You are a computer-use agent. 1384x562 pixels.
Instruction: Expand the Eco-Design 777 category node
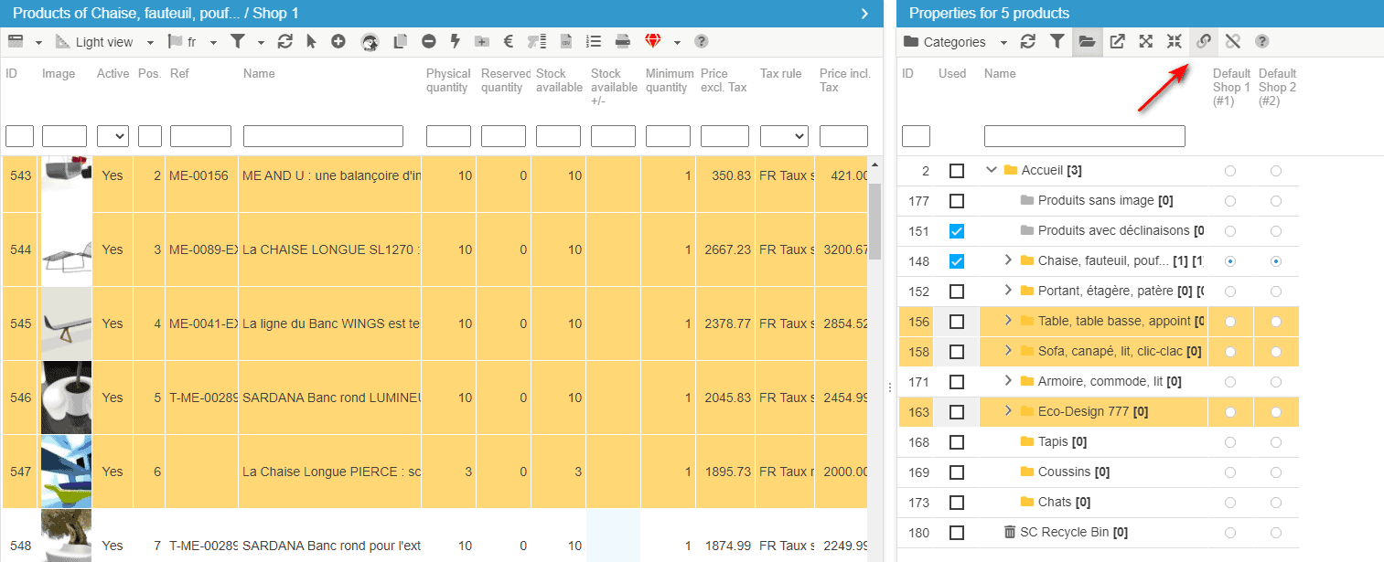(1008, 411)
